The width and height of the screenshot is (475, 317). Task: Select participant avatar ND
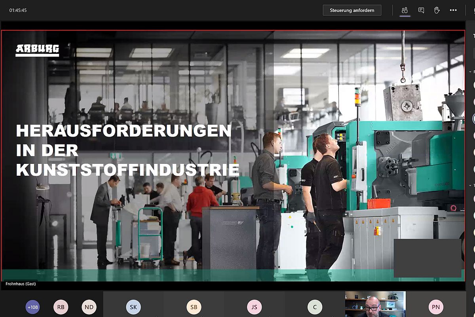pos(89,307)
